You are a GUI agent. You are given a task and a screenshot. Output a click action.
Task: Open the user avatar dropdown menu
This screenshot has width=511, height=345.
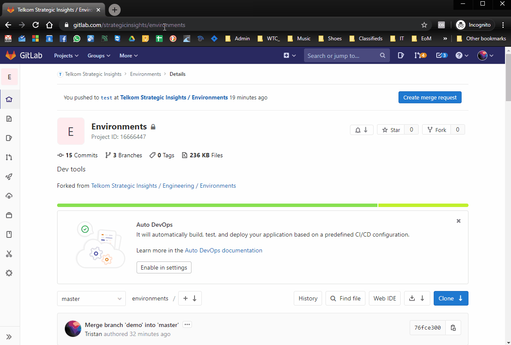(485, 55)
